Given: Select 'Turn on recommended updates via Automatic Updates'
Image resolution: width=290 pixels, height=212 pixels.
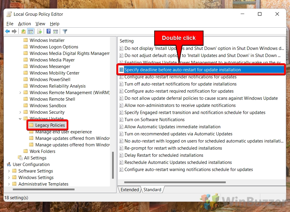Looking at the screenshot, I should 178,134.
